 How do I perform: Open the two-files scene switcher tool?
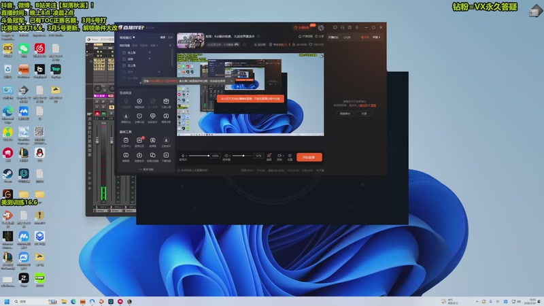(x=152, y=155)
